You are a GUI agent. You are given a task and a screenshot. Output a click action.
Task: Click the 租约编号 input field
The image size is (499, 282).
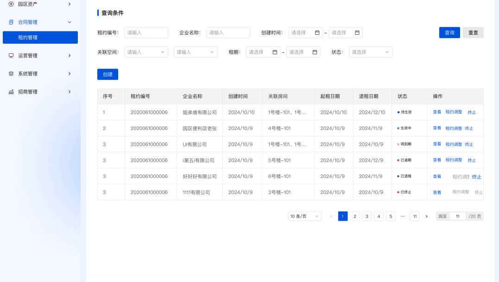146,32
